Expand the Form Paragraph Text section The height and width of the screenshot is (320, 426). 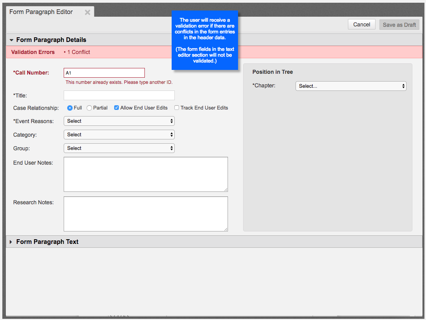click(11, 242)
